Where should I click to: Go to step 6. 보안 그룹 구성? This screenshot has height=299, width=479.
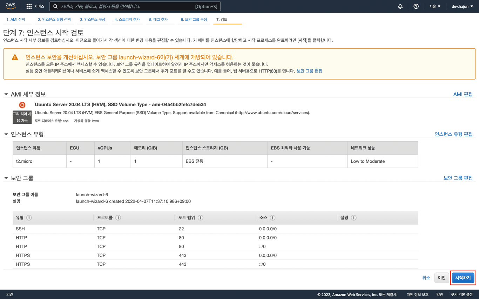[x=194, y=20]
